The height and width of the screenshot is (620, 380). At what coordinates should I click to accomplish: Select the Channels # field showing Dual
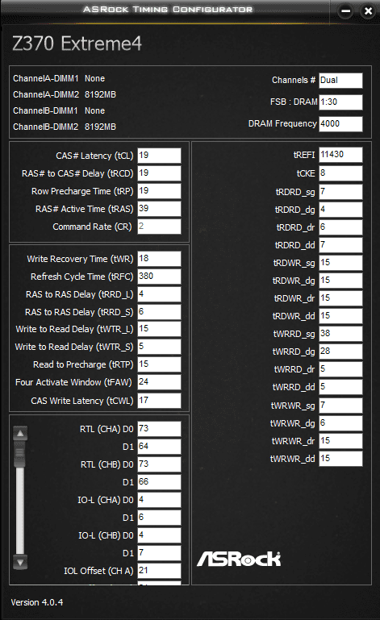(x=340, y=81)
